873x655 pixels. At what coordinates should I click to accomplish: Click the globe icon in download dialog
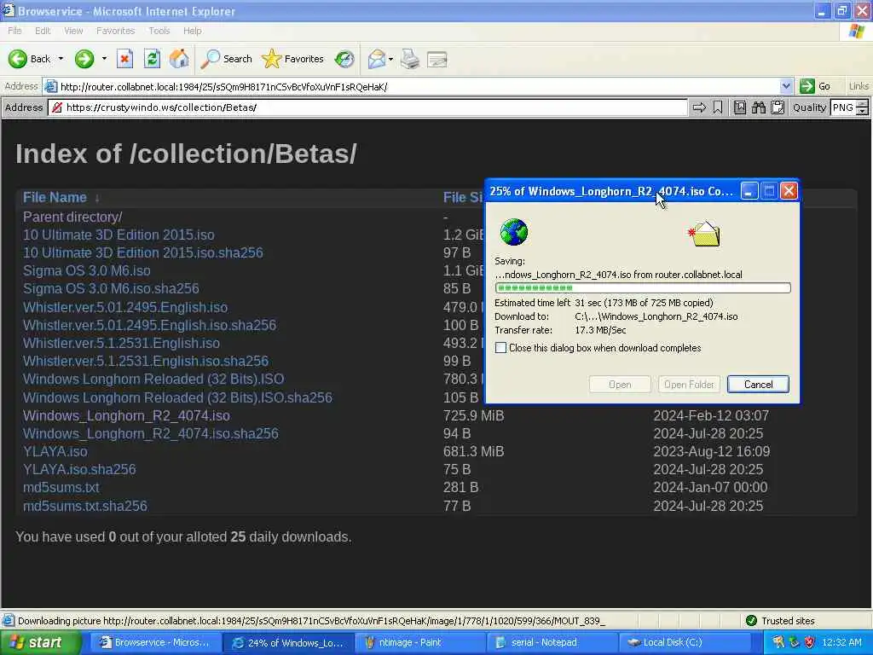(513, 232)
